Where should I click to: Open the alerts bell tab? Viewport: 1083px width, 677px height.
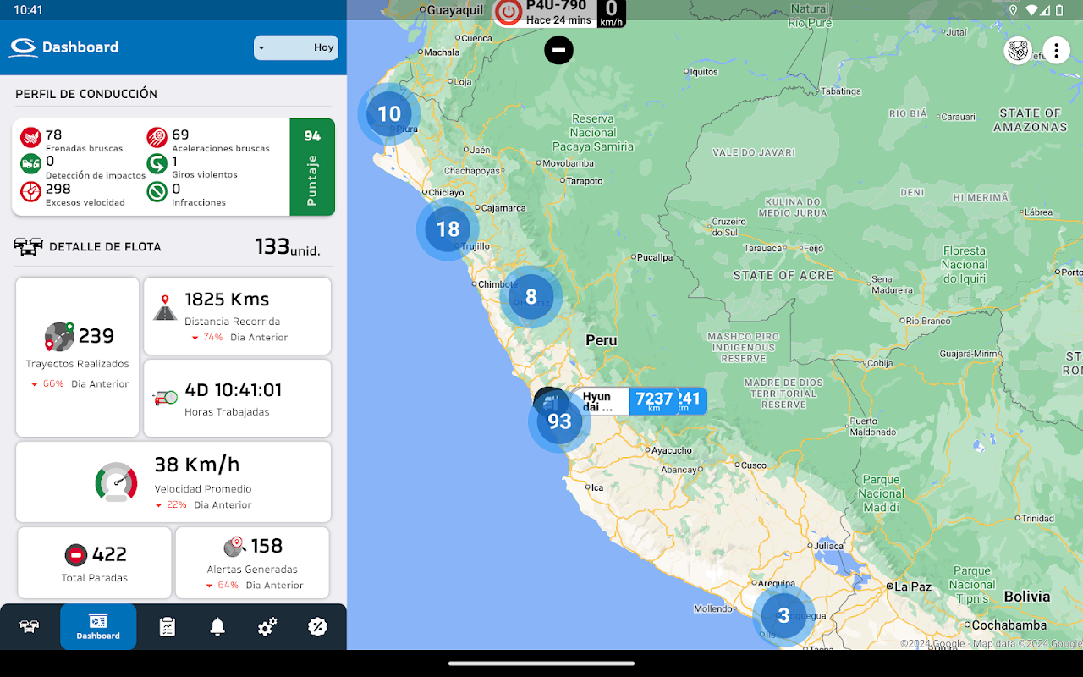(217, 627)
